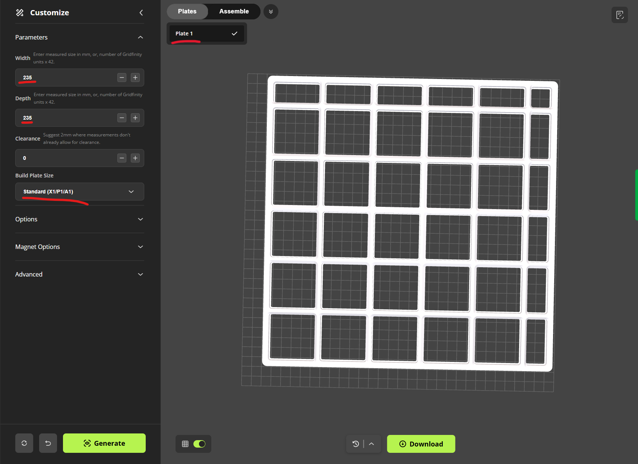
Task: Expand the Advanced section
Action: [x=80, y=274]
